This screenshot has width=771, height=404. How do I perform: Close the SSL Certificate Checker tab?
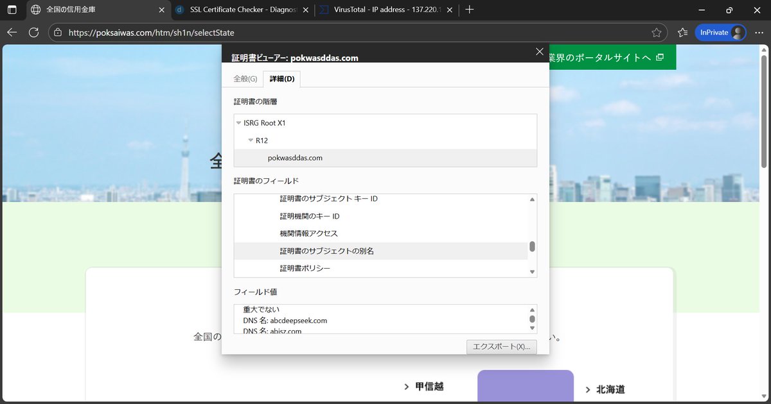pyautogui.click(x=305, y=10)
